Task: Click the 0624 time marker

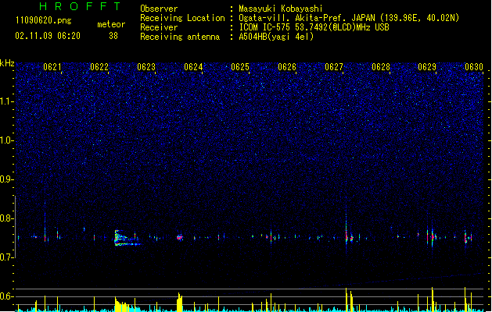Action: click(193, 67)
